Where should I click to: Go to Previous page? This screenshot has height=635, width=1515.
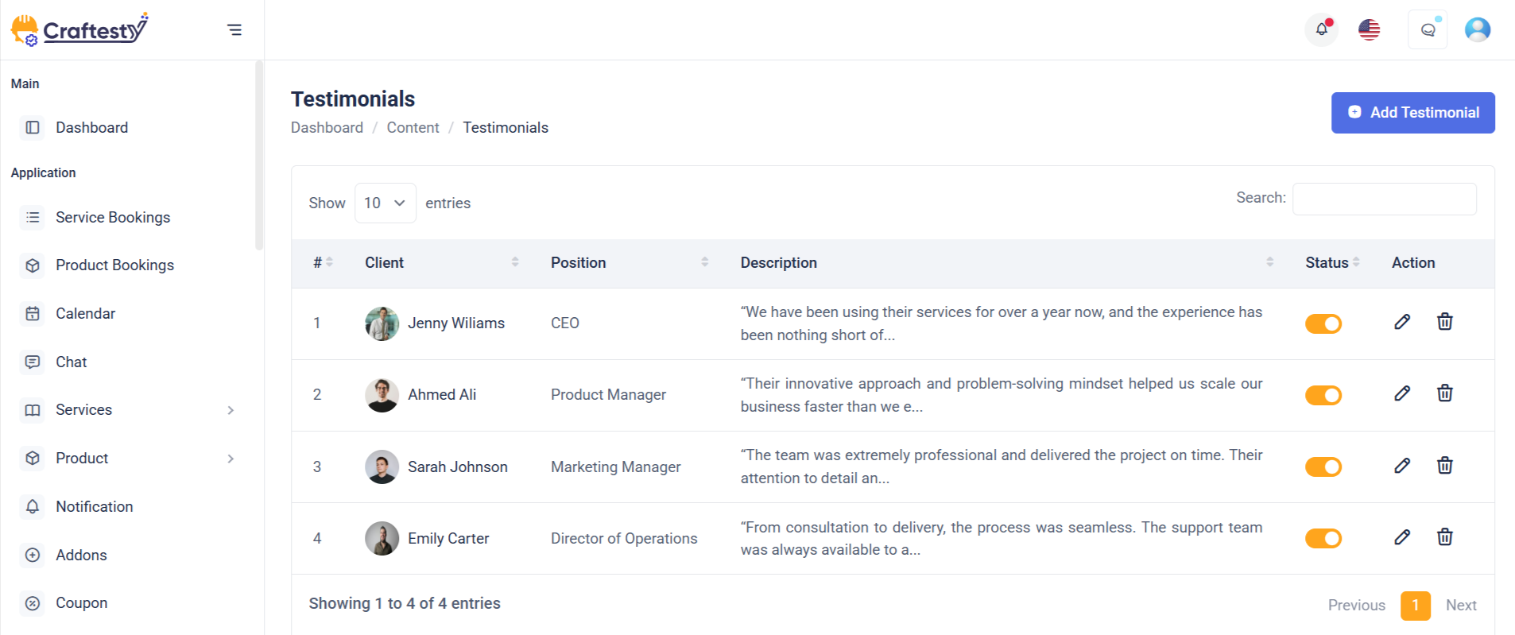pyautogui.click(x=1356, y=606)
